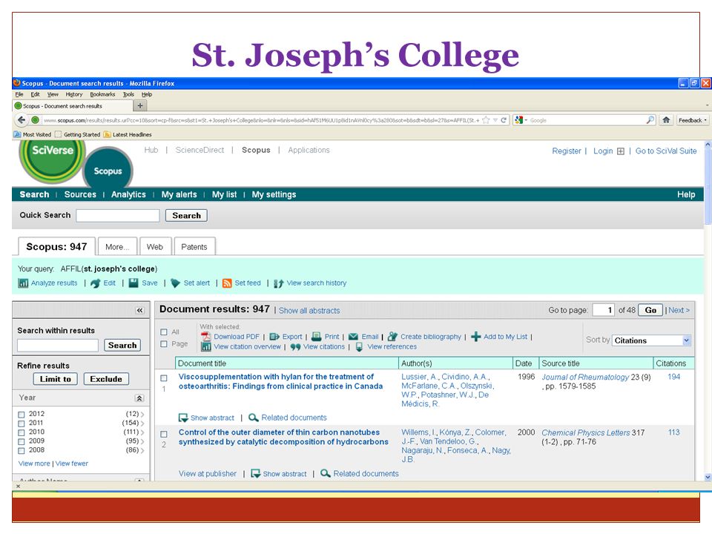
Task: Click citation count 194
Action: tap(674, 377)
